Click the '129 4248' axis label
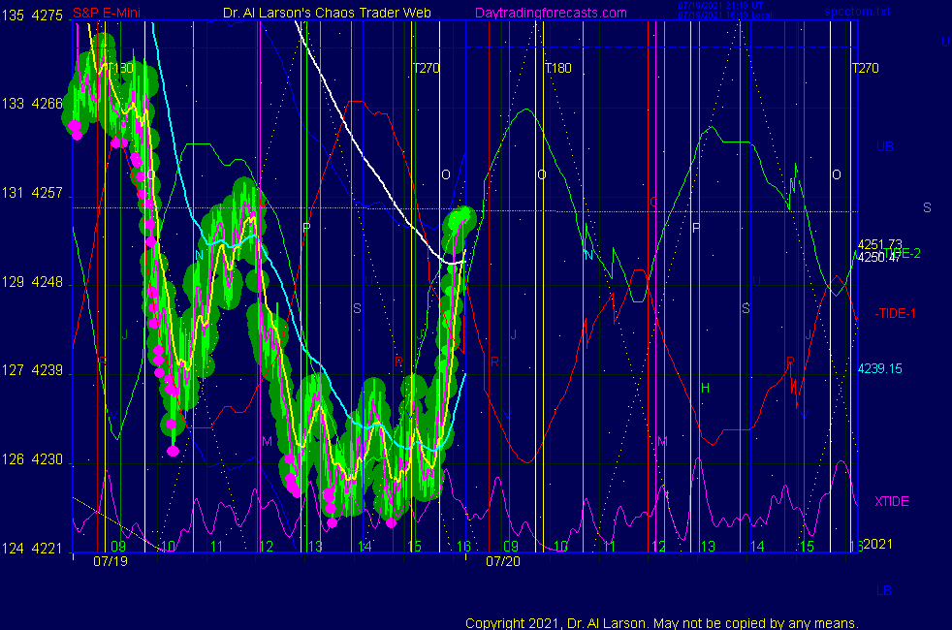This screenshot has width=952, height=630. click(x=32, y=282)
